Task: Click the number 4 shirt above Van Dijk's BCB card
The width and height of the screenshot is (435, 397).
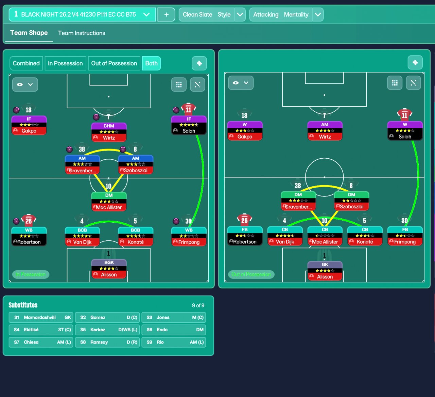Action: coord(82,221)
